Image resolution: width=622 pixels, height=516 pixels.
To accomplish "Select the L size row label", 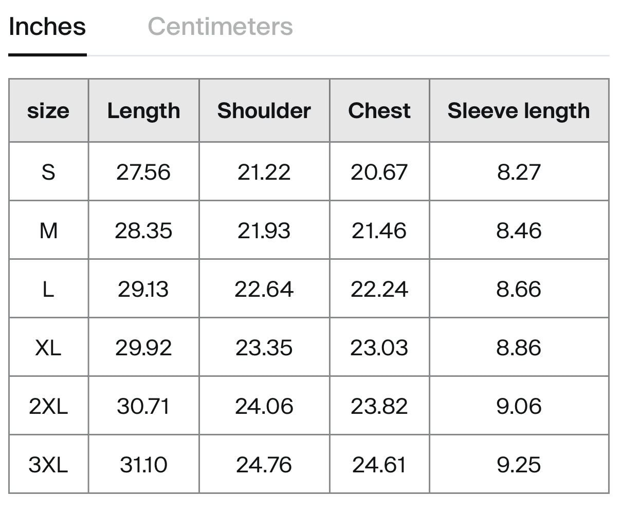I will point(48,289).
